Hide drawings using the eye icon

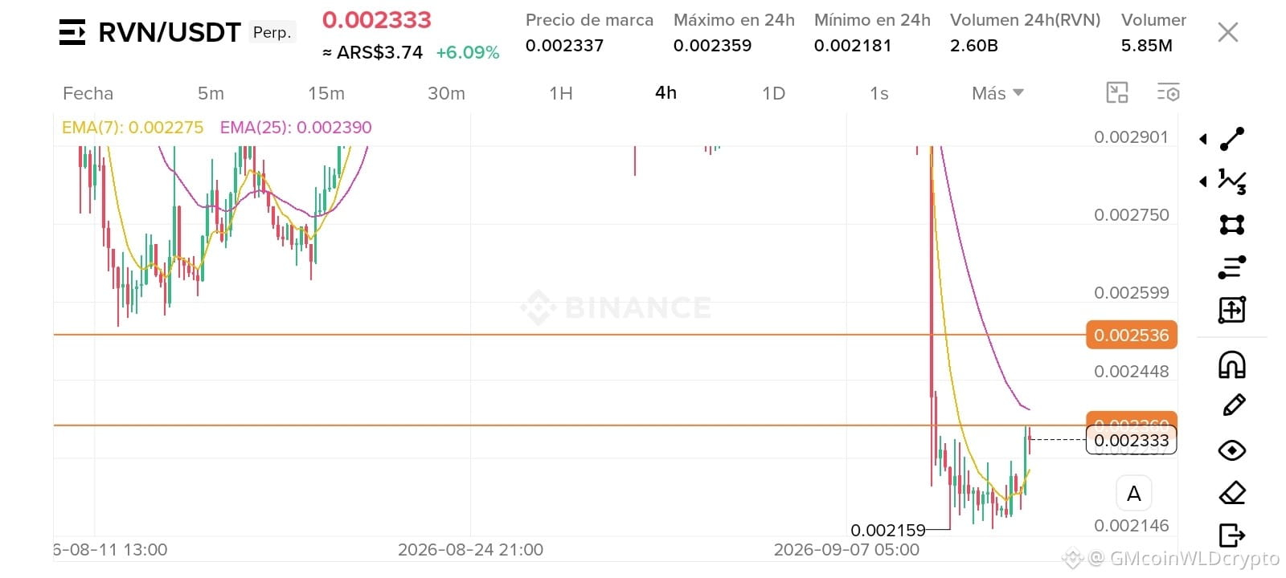tap(1232, 450)
